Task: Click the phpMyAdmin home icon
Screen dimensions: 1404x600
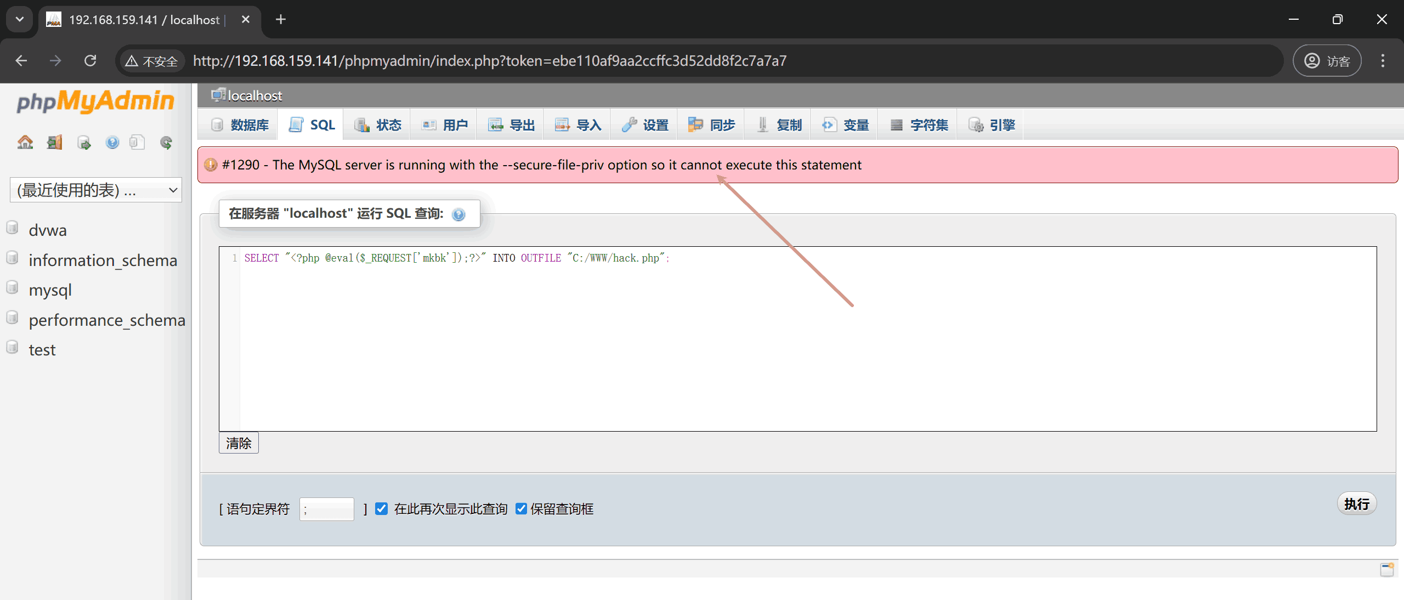Action: pos(25,143)
